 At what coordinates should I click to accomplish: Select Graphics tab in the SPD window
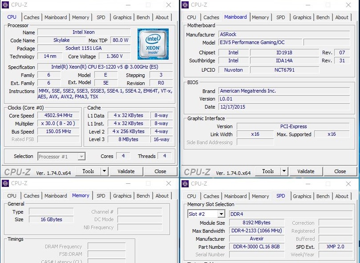coord(302,196)
